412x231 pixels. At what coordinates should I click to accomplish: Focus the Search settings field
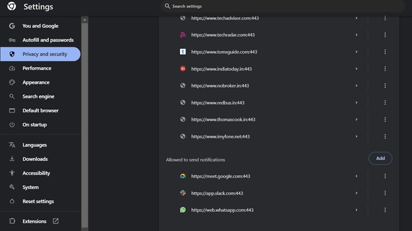tap(283, 6)
